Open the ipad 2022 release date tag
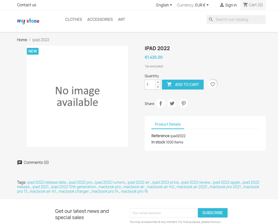 (x=47, y=183)
